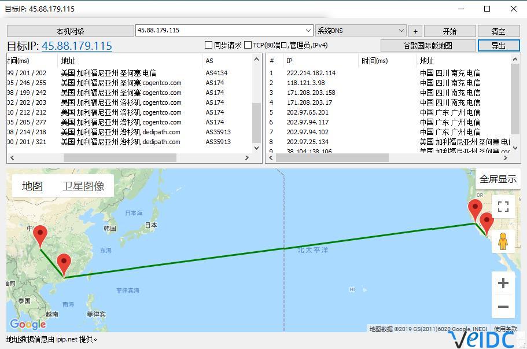Click the red marker at Los Angeles

(487, 223)
